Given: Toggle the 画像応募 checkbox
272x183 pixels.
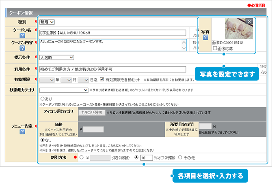Looking at the screenshot, I should [215, 48].
